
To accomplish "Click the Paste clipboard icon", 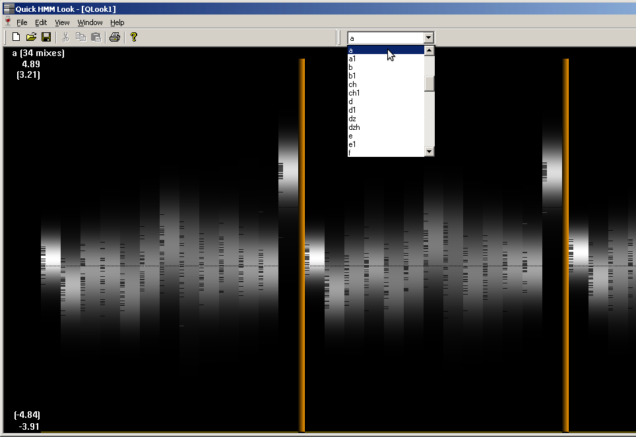I will 96,38.
